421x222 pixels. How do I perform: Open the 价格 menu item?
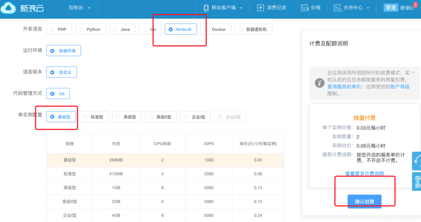(x=311, y=8)
